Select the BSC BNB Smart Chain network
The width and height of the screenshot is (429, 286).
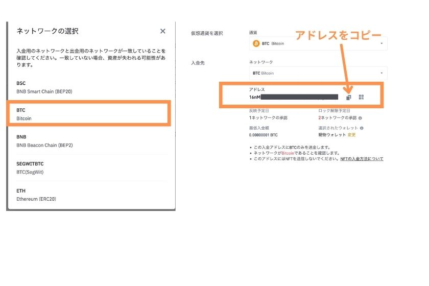click(91, 87)
